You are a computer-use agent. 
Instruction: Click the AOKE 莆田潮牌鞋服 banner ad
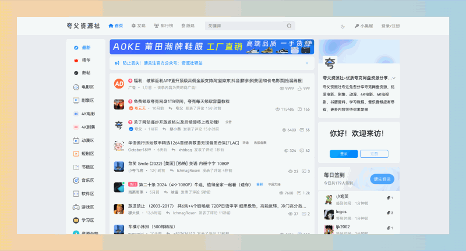pyautogui.click(x=211, y=47)
